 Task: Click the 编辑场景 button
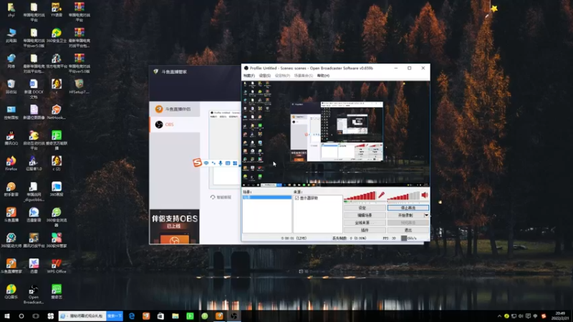tap(365, 215)
